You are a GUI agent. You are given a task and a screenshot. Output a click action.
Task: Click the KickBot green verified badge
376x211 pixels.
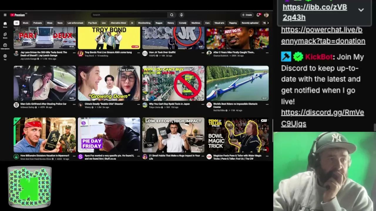pyautogui.click(x=298, y=57)
